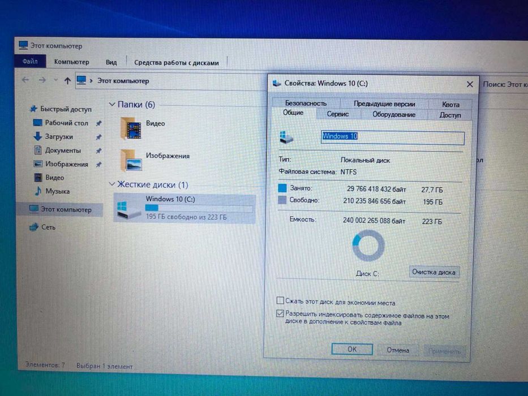Open Документы in the sidebar

(x=63, y=150)
